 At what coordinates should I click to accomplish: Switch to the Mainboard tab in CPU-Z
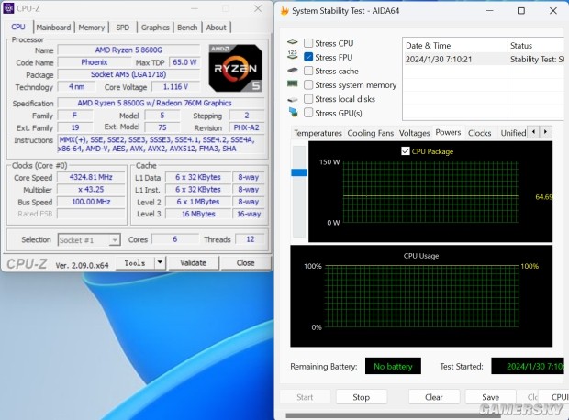point(54,28)
